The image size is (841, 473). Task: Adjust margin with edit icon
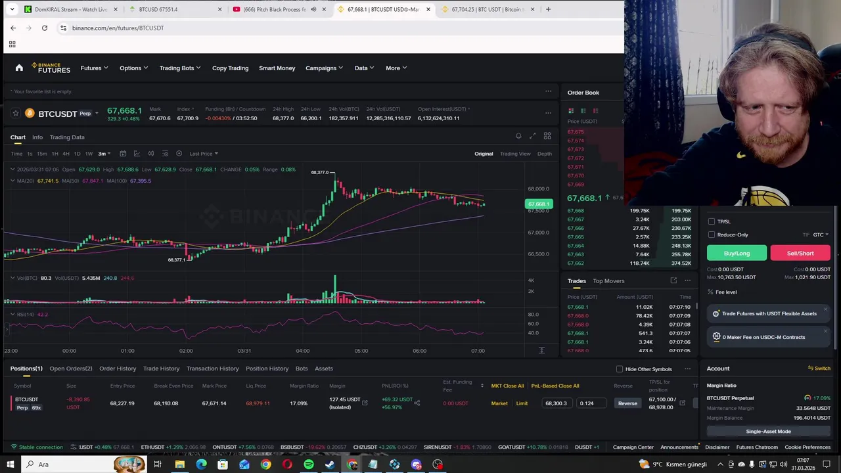(x=365, y=403)
